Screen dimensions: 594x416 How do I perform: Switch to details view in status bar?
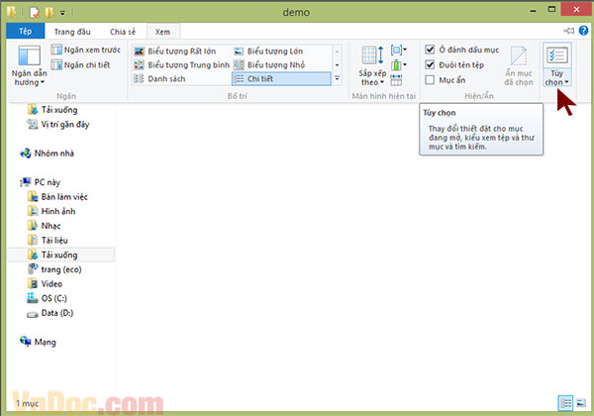tap(565, 403)
